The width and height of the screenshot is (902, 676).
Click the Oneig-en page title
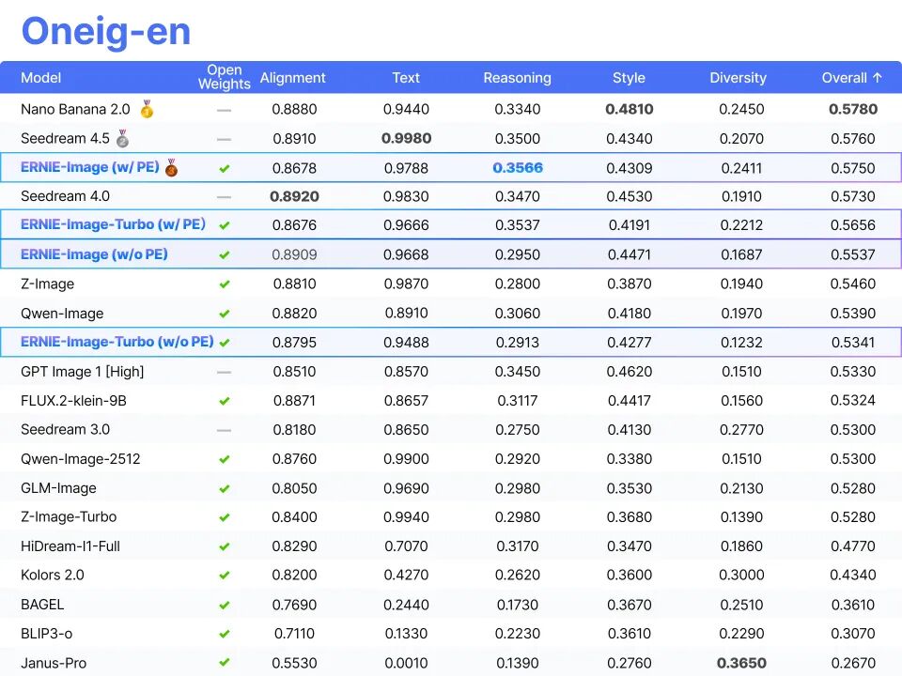(105, 32)
